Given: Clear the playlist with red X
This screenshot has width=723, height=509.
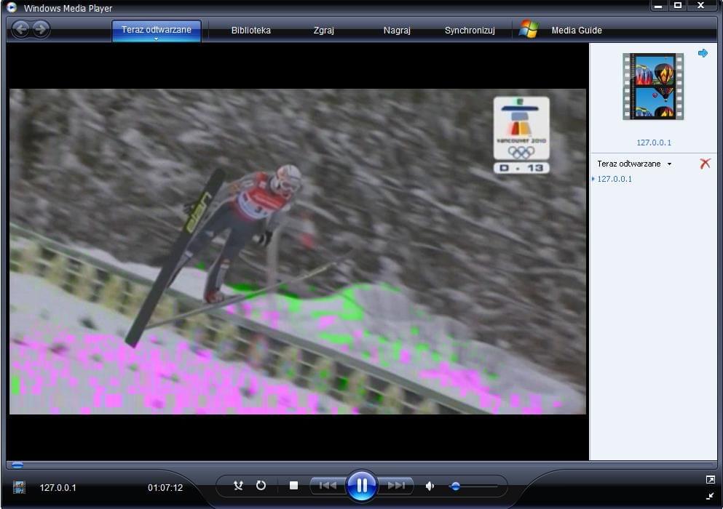Looking at the screenshot, I should pos(704,164).
